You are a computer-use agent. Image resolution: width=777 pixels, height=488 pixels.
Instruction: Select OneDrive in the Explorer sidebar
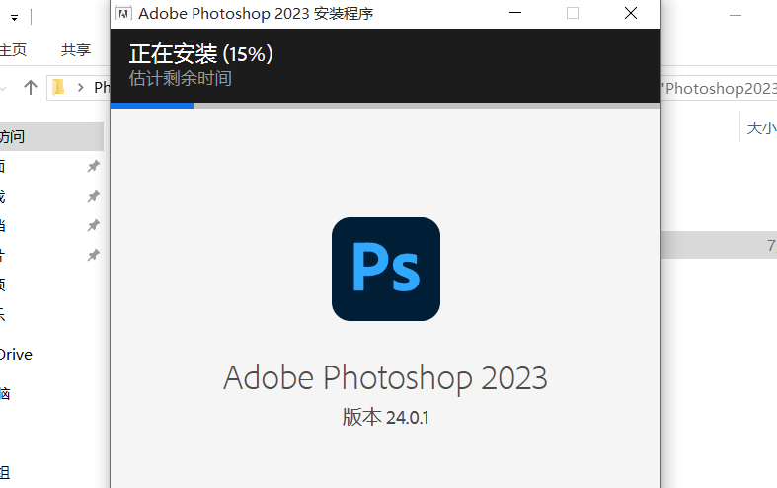coord(16,354)
